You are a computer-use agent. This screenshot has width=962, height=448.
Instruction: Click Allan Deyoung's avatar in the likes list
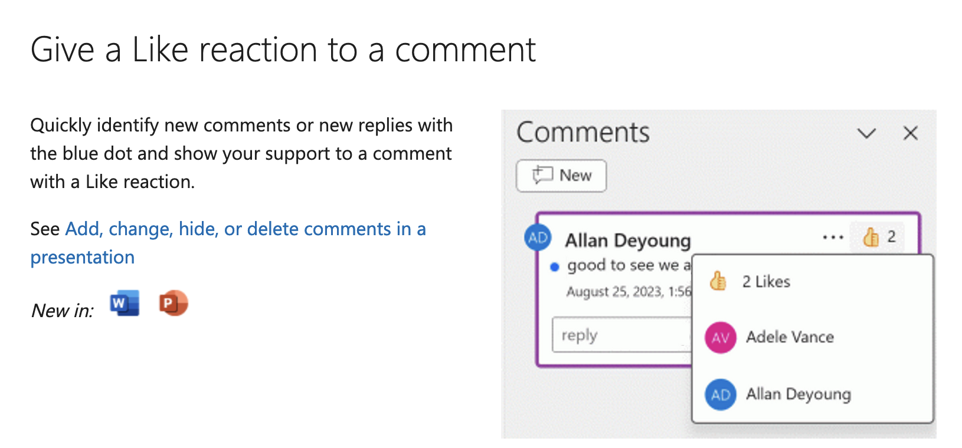point(720,394)
